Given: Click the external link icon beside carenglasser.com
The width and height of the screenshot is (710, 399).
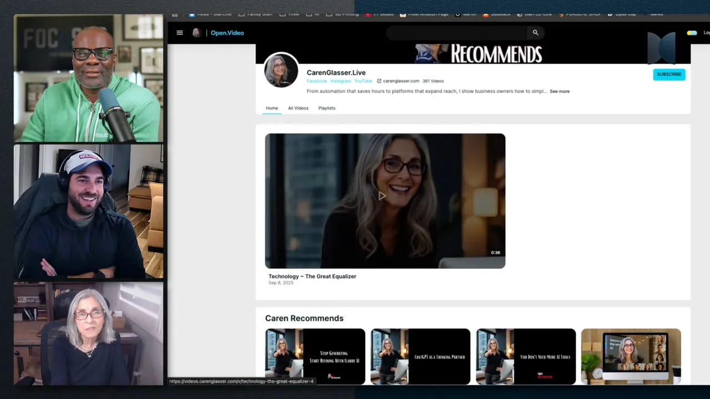Looking at the screenshot, I should pyautogui.click(x=379, y=80).
